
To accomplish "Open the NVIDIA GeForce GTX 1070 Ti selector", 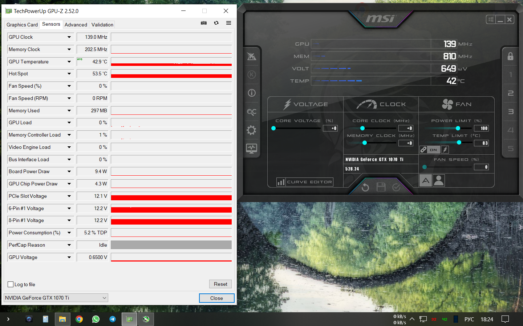I will coord(56,298).
